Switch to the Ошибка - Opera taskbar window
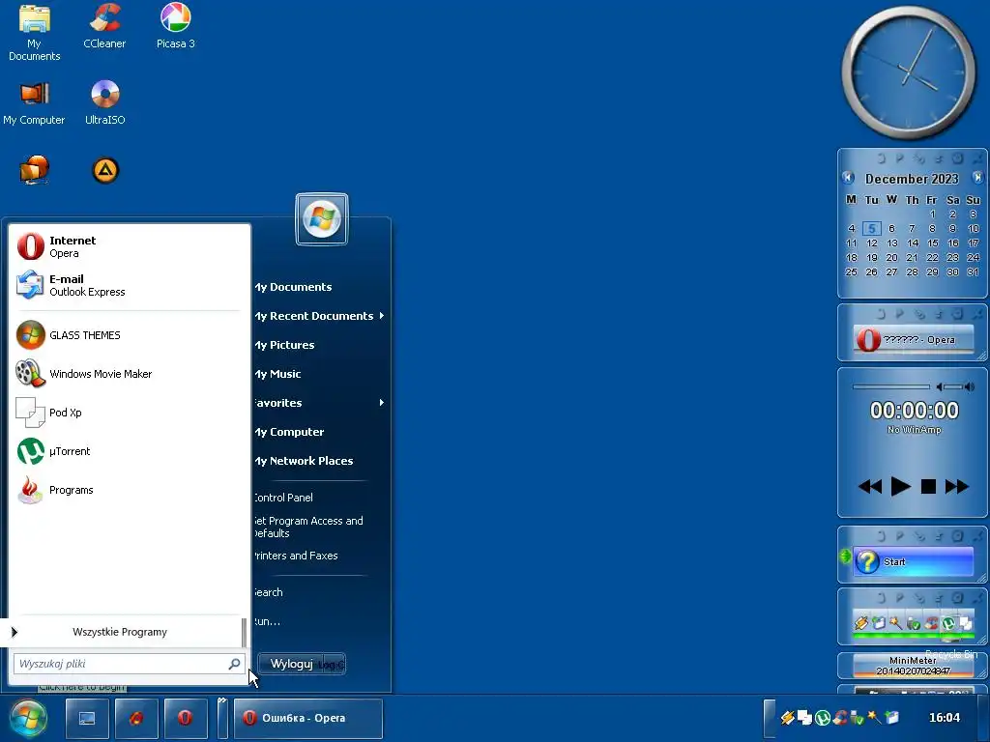The height and width of the screenshot is (742, 990). [308, 718]
